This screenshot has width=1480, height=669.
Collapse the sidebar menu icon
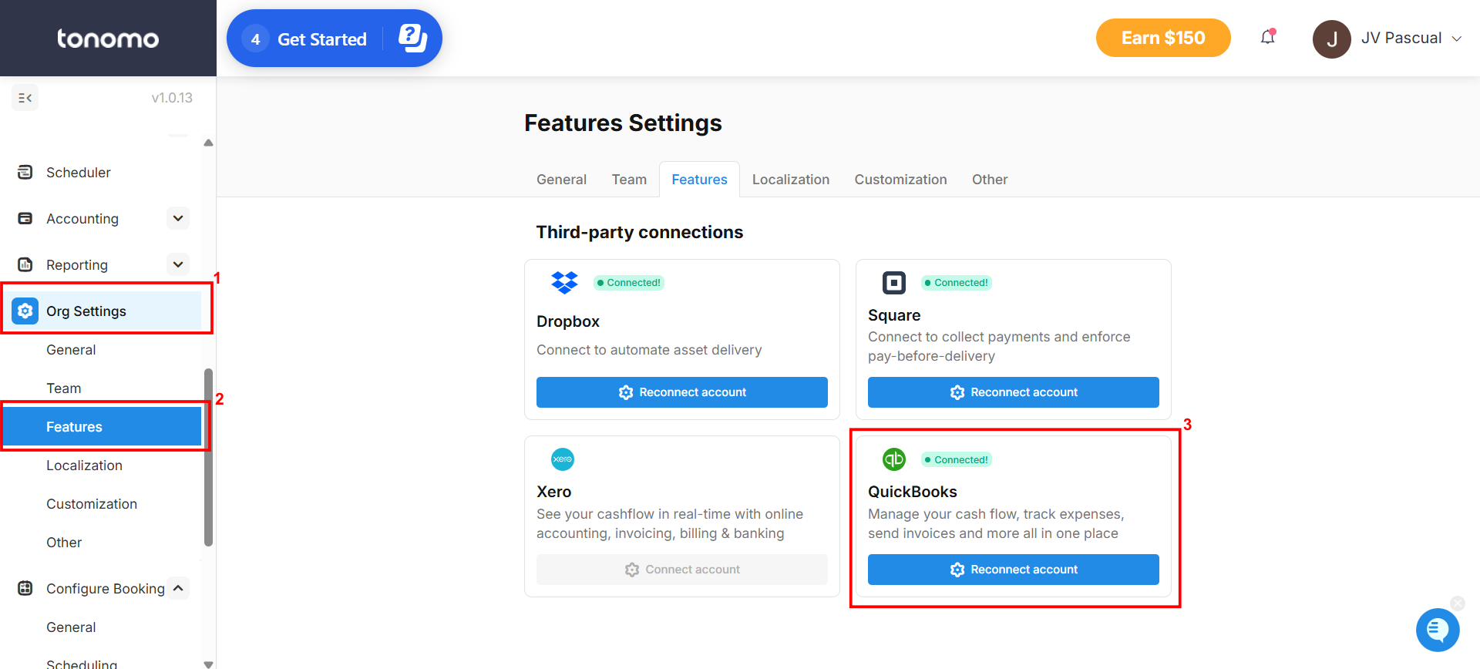(25, 98)
